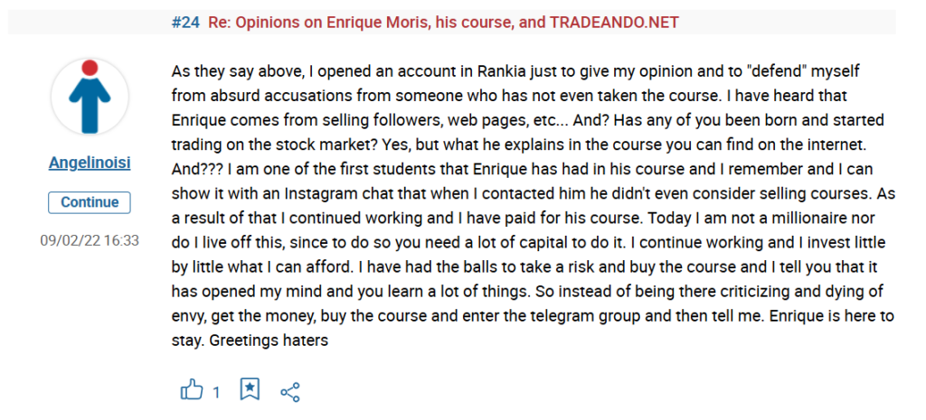Screen dimensions: 926x420
Task: Click the Angelinoisi user avatar image
Action: coord(90,96)
